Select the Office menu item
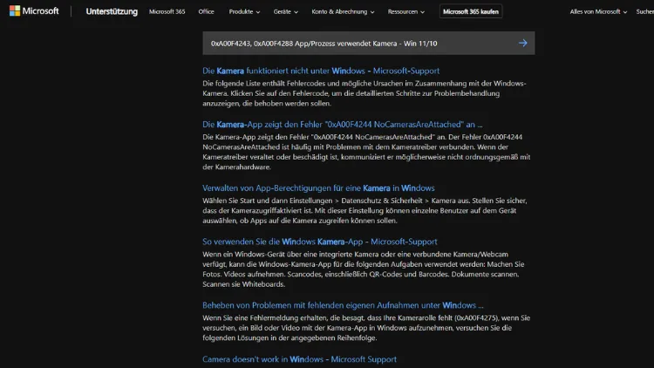 (x=206, y=11)
